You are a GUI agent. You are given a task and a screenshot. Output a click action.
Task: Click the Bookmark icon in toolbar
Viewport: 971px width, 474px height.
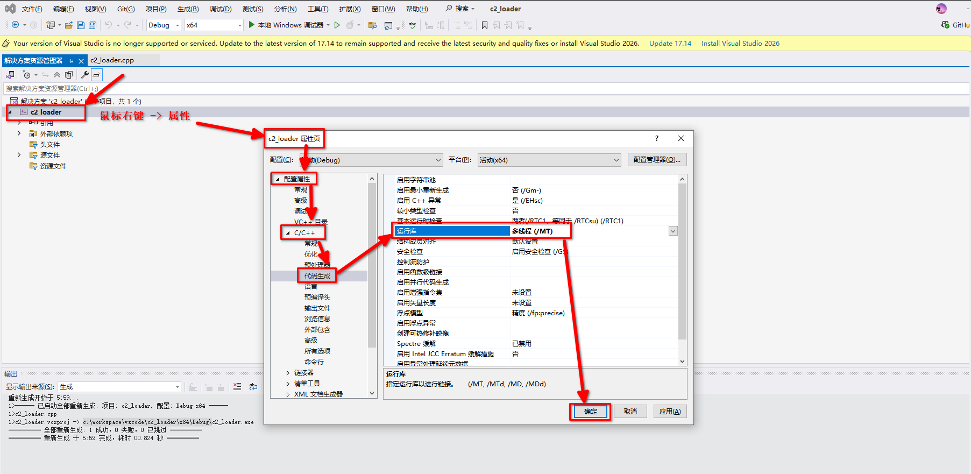coord(485,25)
